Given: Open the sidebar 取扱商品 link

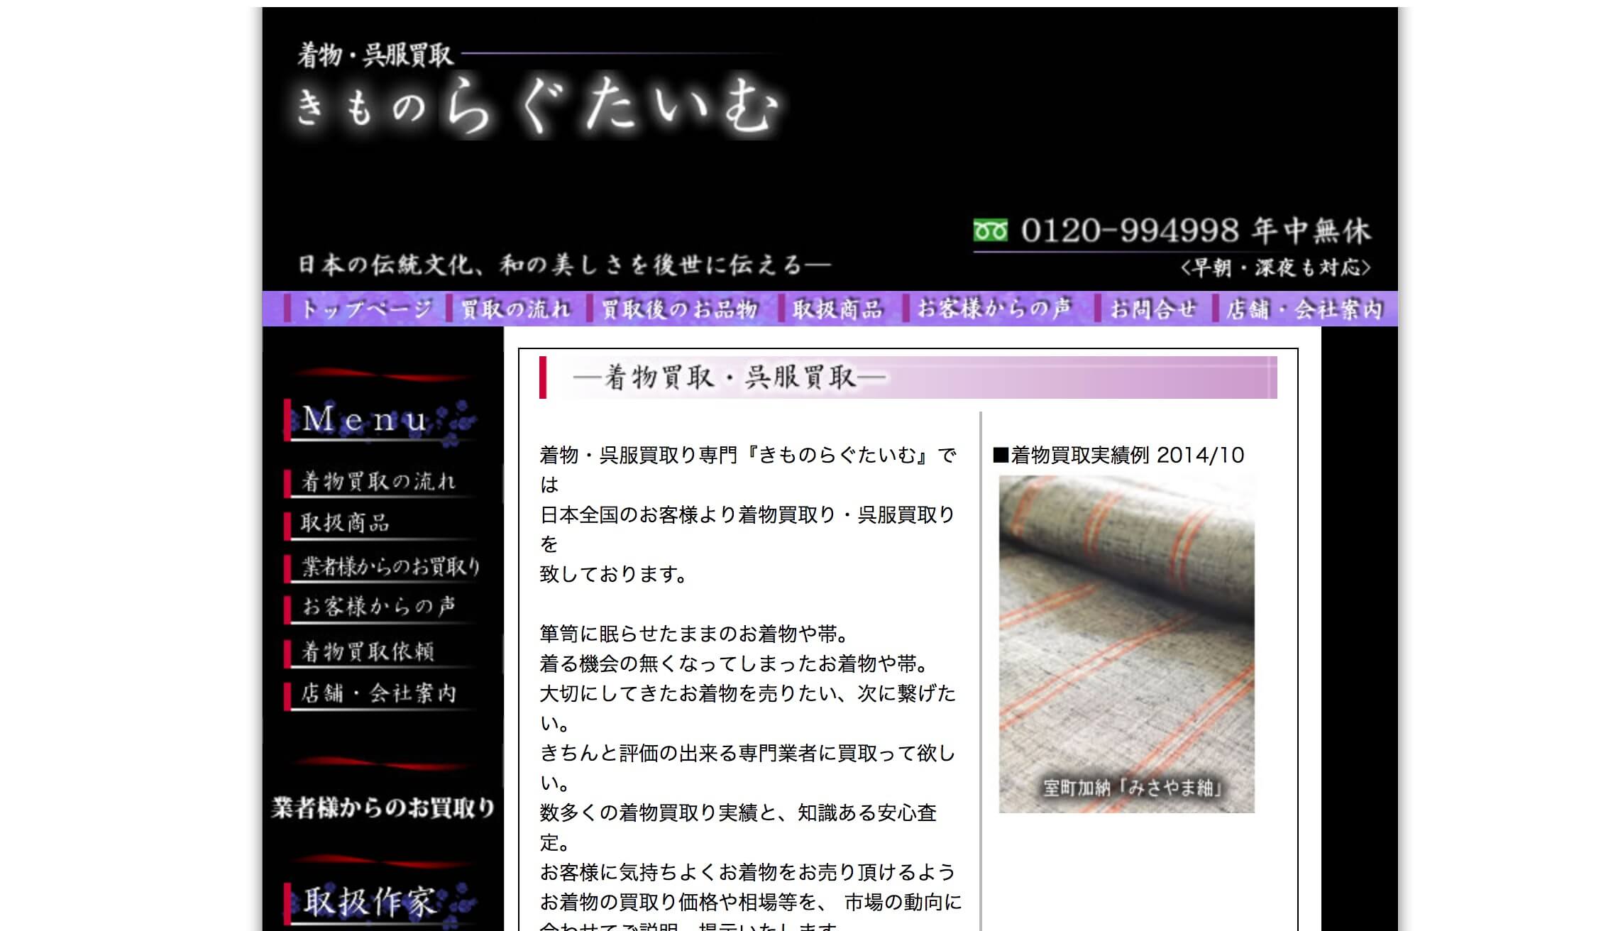Looking at the screenshot, I should click(345, 524).
